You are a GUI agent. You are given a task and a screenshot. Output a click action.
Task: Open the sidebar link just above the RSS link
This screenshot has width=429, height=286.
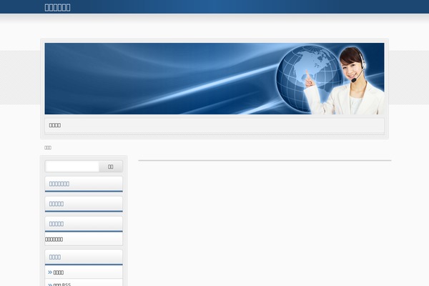point(59,272)
